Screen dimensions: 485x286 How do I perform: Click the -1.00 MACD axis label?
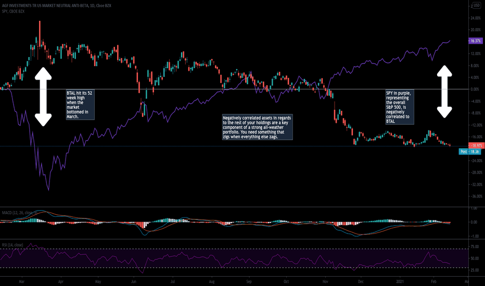coord(475,236)
